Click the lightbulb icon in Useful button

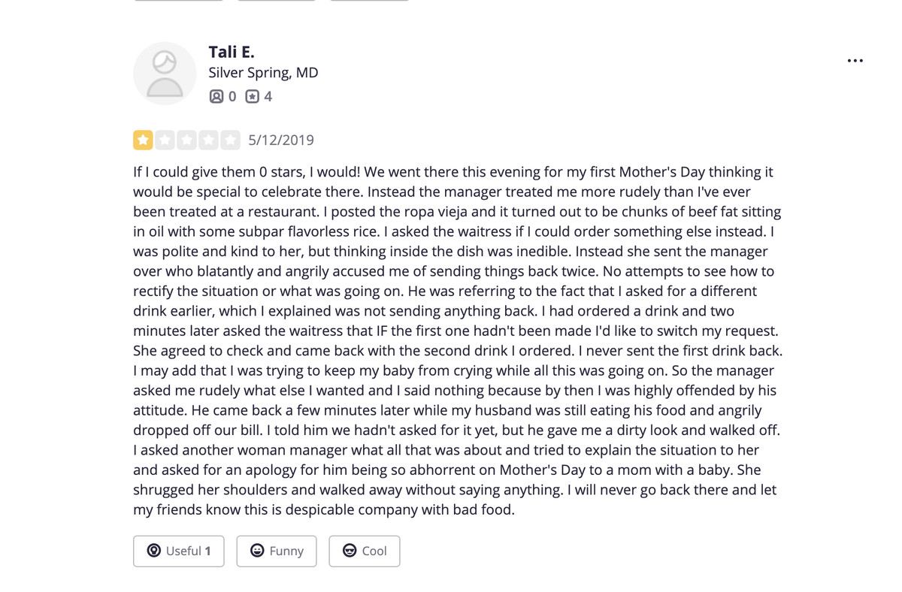154,551
